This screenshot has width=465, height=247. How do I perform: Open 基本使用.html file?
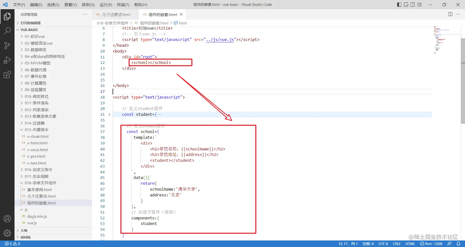pos(53,189)
